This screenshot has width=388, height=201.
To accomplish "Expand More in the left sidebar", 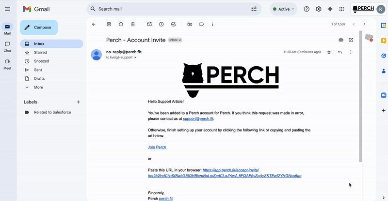I will tap(38, 87).
